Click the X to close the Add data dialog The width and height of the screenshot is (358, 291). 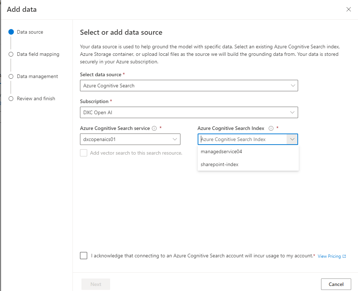coord(348,9)
